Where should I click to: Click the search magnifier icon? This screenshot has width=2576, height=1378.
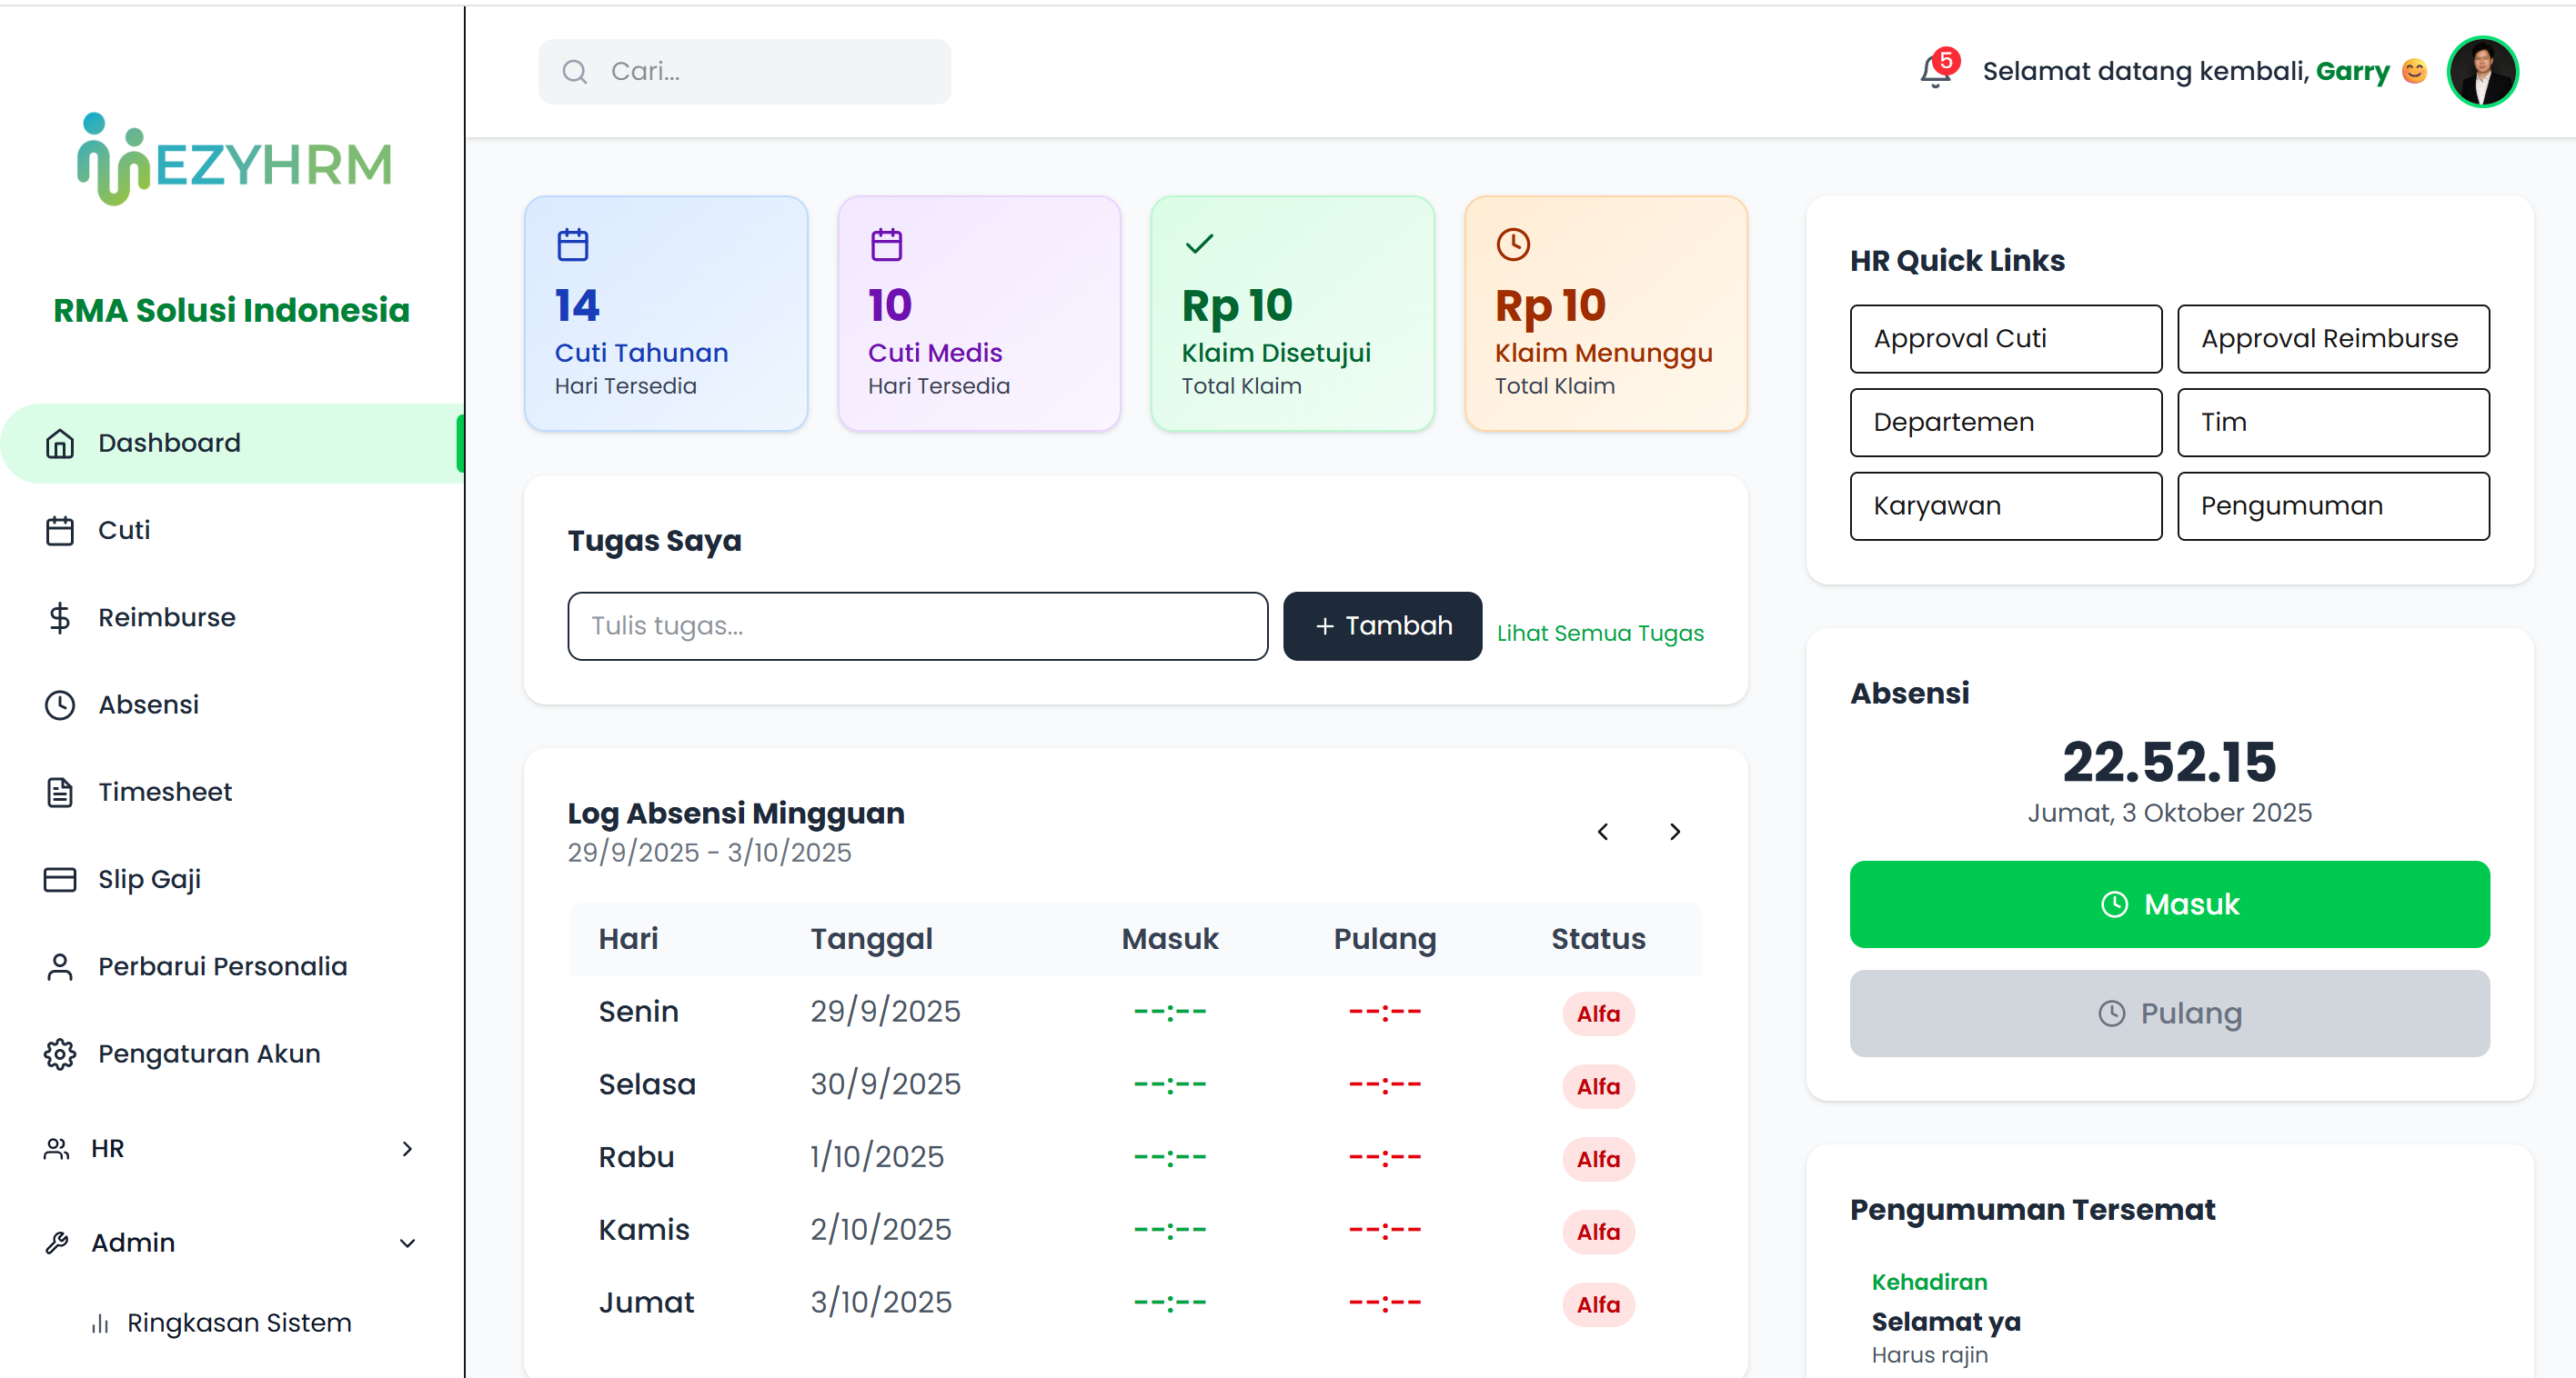(x=574, y=71)
